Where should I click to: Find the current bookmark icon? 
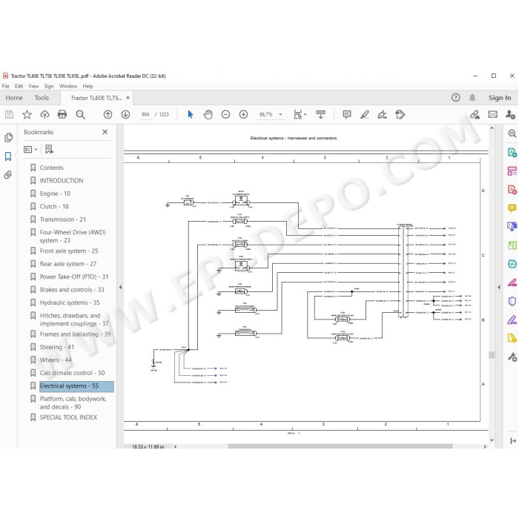pyautogui.click(x=49, y=150)
